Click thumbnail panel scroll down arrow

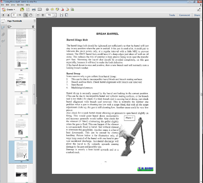34,181
